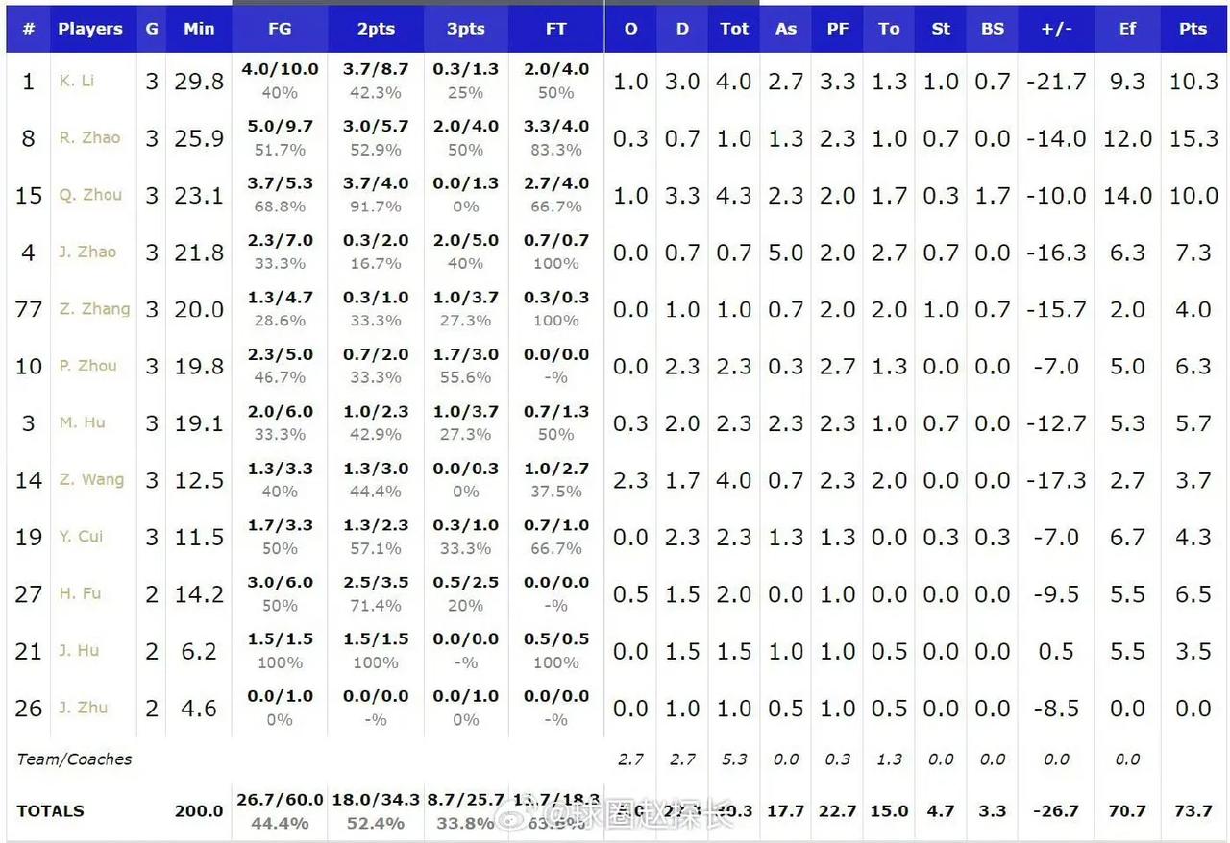This screenshot has width=1230, height=843.
Task: Click Z. Zhang's 4.0 points value
Action: (x=1193, y=310)
